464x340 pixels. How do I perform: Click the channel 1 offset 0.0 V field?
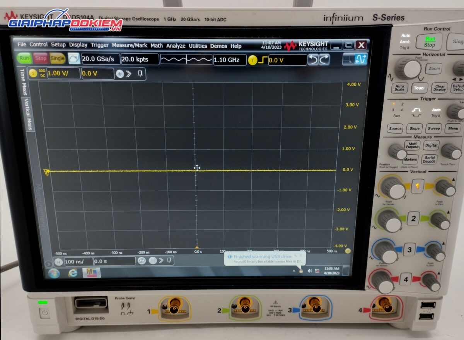tap(97, 73)
